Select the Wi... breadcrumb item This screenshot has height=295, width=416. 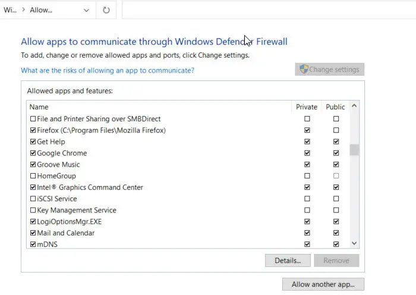(10, 10)
